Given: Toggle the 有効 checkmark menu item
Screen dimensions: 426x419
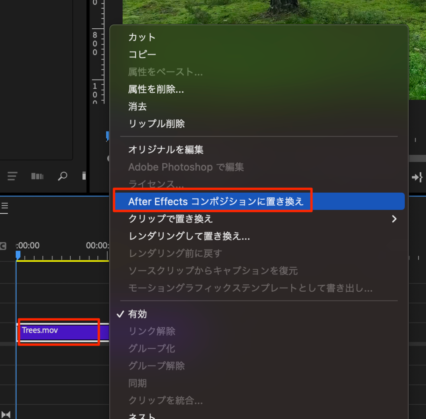Looking at the screenshot, I should point(137,314).
